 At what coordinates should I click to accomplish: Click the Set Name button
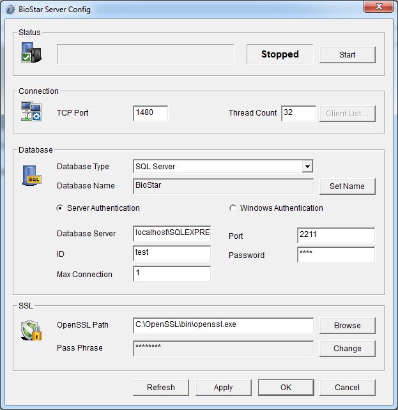(347, 186)
